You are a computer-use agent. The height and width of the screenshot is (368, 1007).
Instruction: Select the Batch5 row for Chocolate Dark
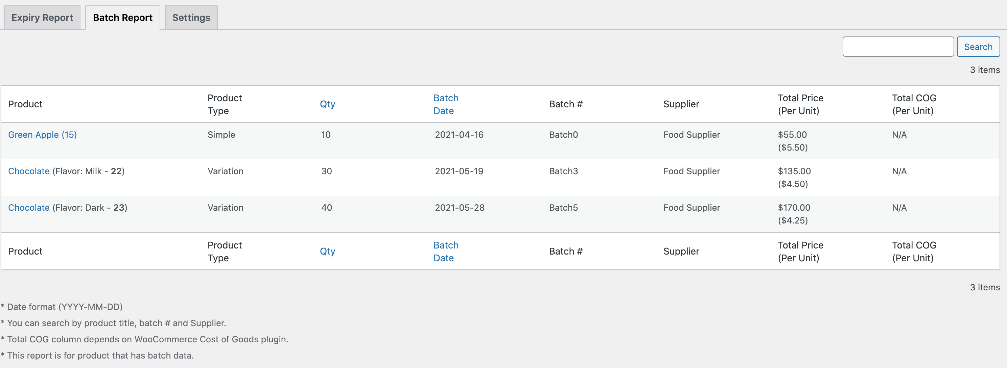(563, 207)
